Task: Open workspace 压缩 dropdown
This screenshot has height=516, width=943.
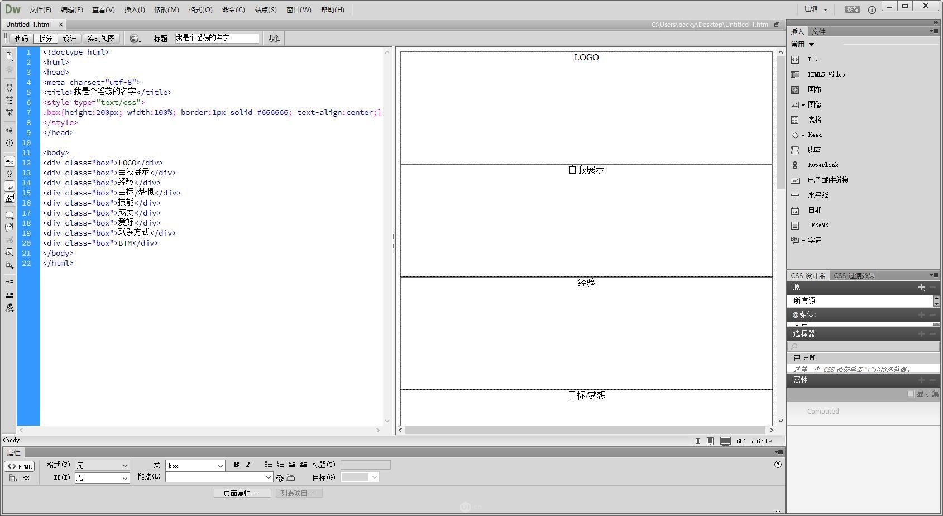Action: (816, 9)
